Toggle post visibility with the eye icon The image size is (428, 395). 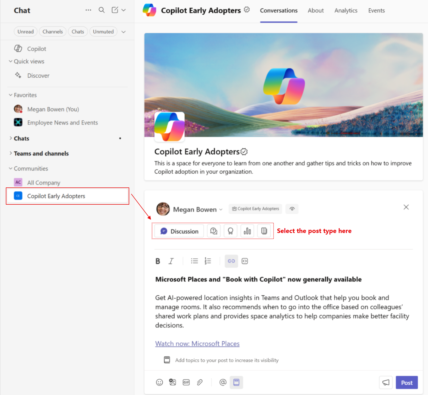coord(292,209)
